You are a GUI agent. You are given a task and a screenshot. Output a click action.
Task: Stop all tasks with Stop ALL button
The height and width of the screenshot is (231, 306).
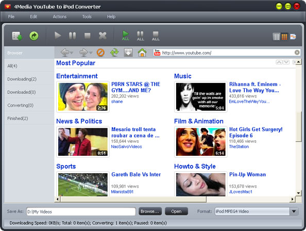[156, 36]
